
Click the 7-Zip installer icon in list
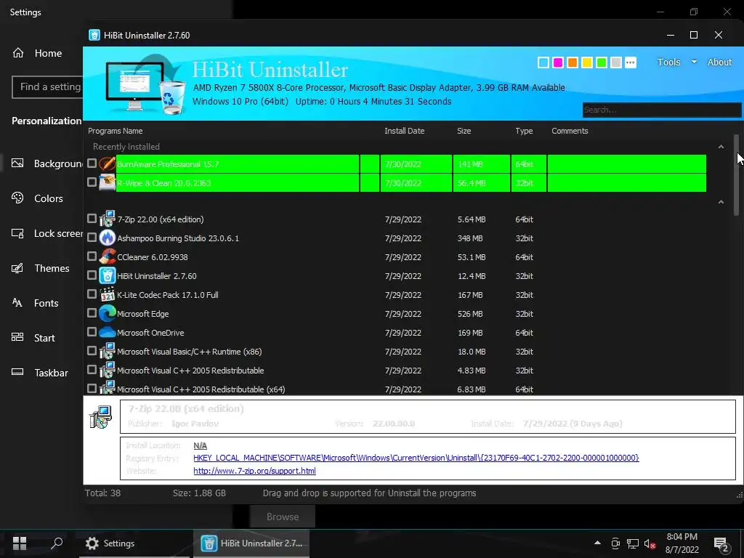[x=108, y=219]
